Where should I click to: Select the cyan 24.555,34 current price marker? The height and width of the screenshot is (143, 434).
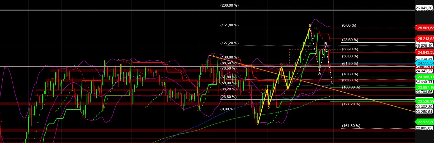[x=425, y=63]
